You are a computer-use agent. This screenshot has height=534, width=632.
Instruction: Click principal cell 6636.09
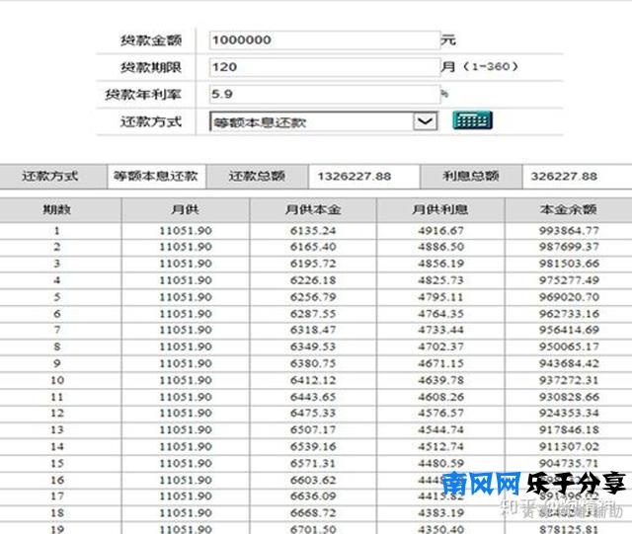pyautogui.click(x=313, y=496)
